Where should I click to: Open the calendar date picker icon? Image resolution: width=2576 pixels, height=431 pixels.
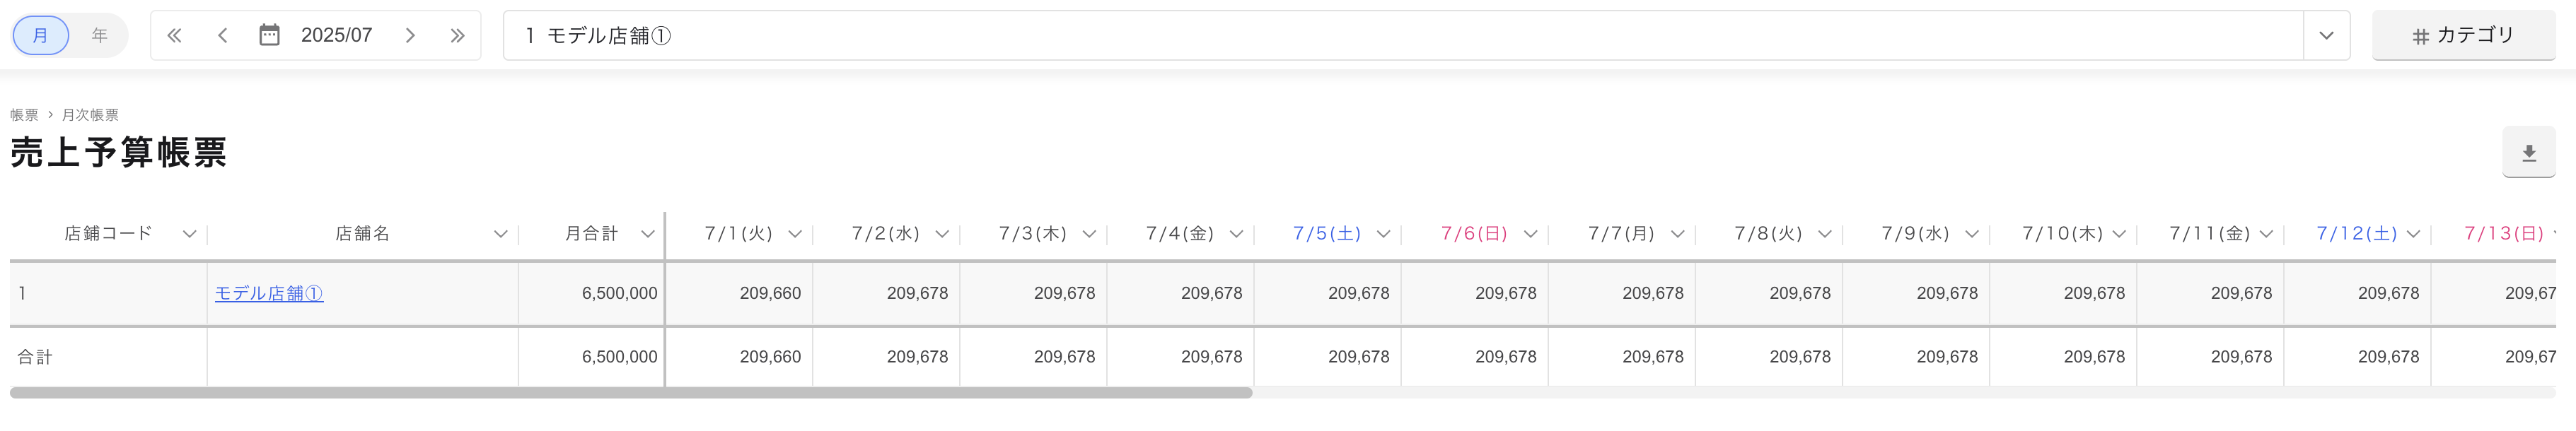(269, 35)
